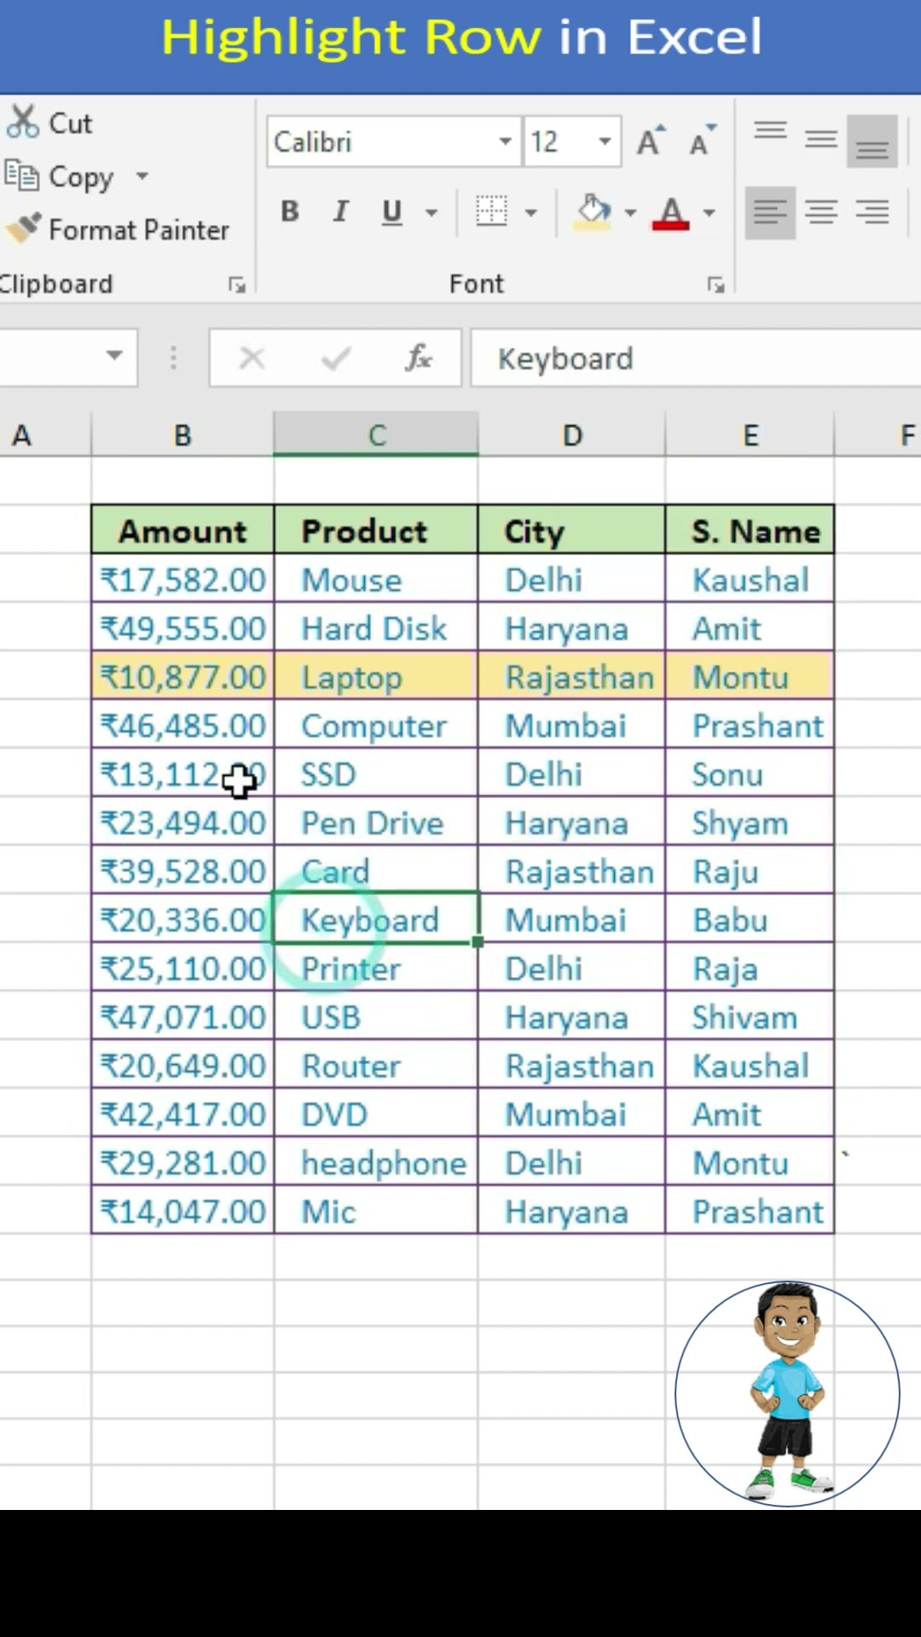Click the Borders icon

point(491,211)
